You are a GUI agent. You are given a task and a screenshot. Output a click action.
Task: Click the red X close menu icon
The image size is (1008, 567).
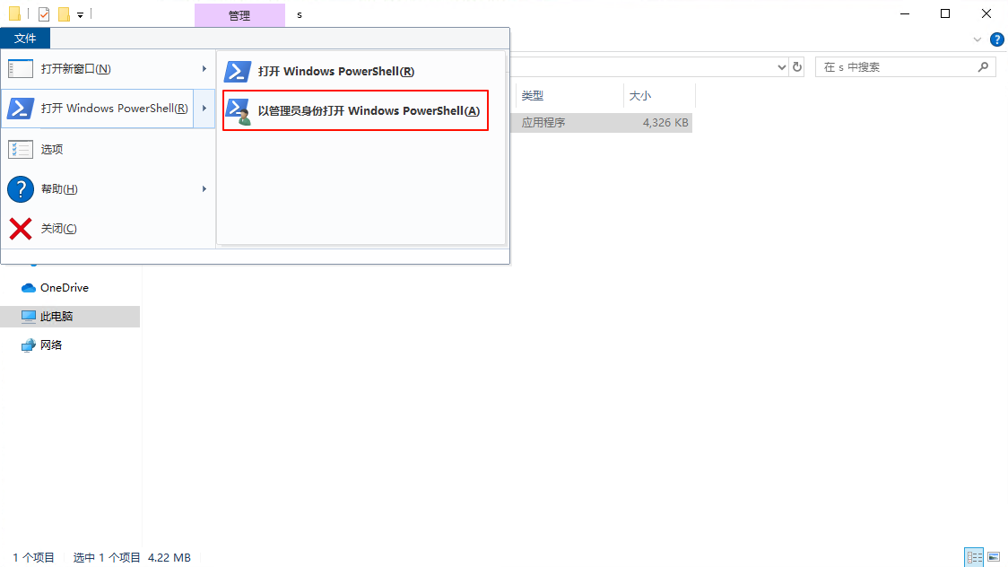(x=21, y=228)
